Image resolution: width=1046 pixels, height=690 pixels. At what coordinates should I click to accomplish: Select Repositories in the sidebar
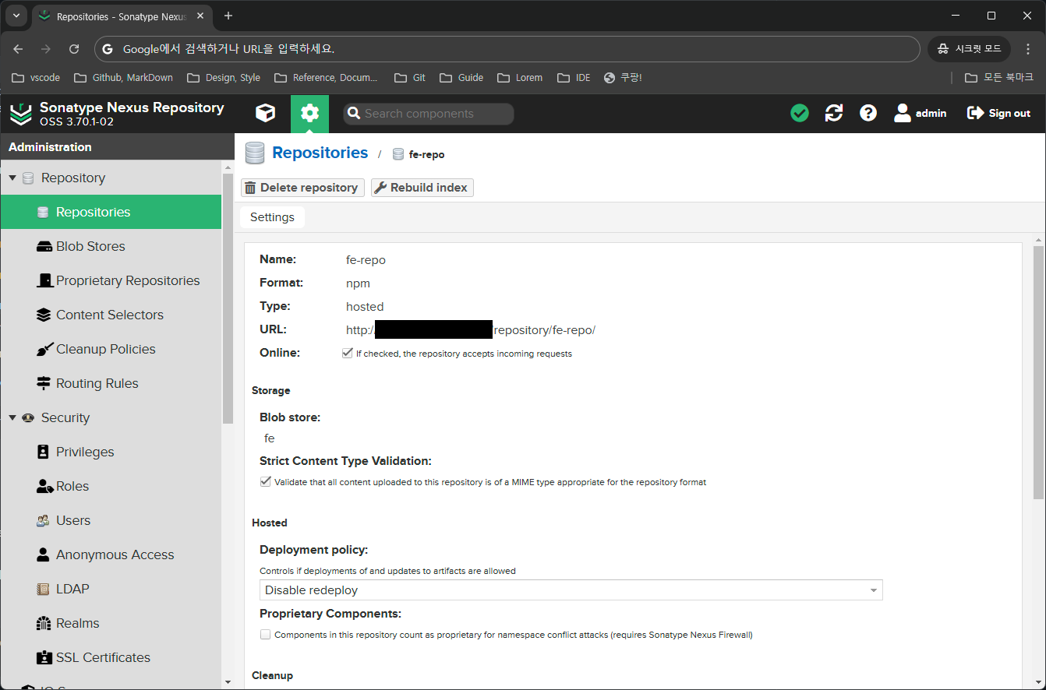111,212
